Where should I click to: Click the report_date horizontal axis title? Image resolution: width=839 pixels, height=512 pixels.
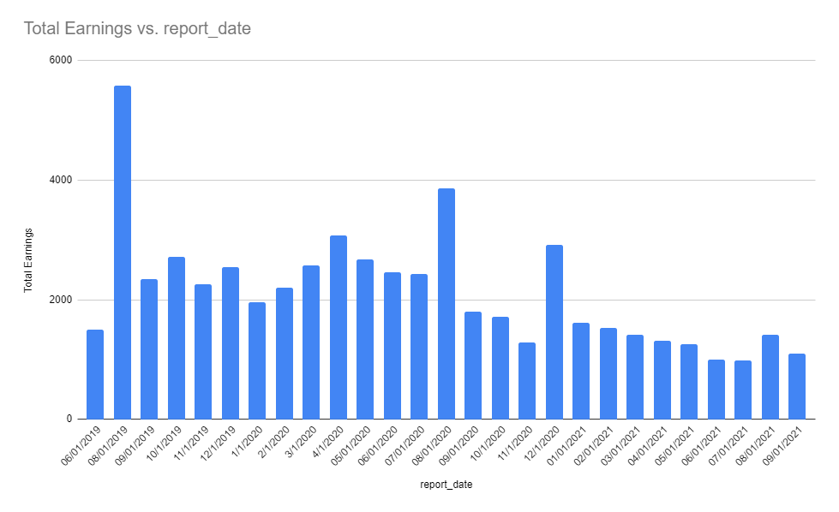(x=446, y=485)
